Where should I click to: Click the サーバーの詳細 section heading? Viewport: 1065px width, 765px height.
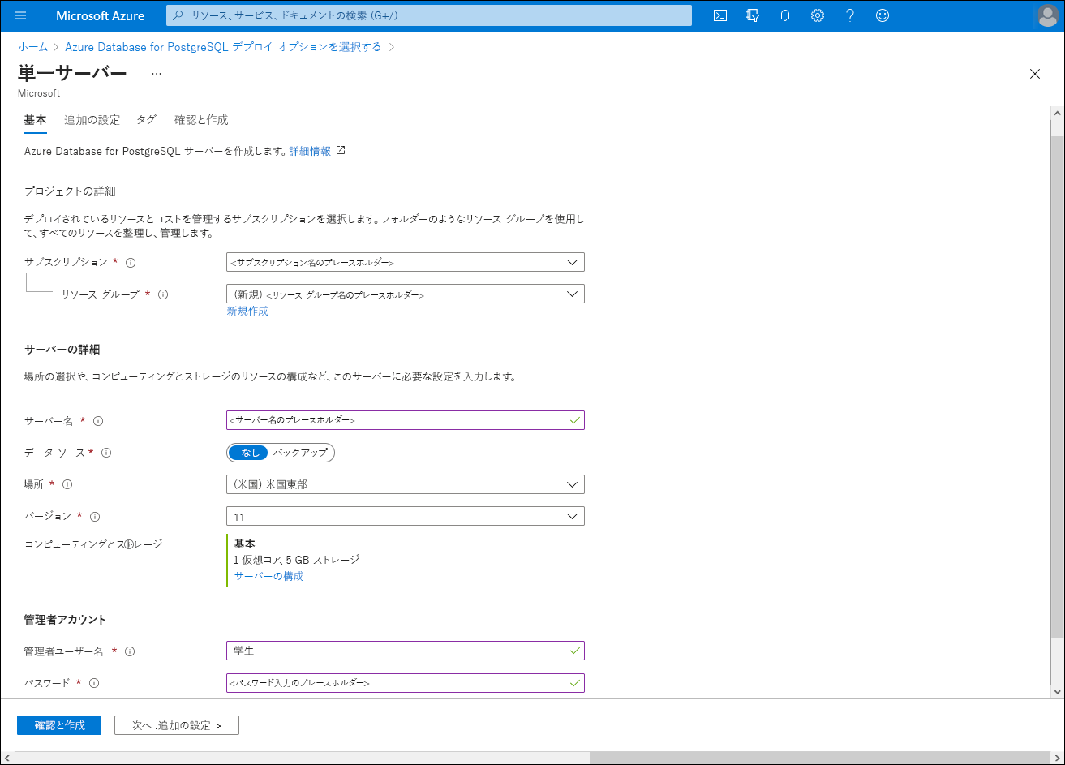pyautogui.click(x=62, y=350)
